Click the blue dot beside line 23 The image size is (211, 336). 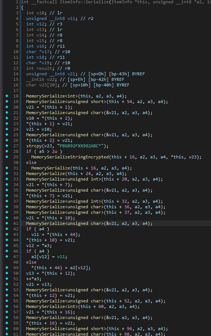[x=7, y=124]
